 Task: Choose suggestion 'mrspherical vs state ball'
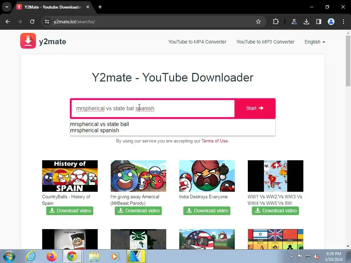[x=99, y=124]
